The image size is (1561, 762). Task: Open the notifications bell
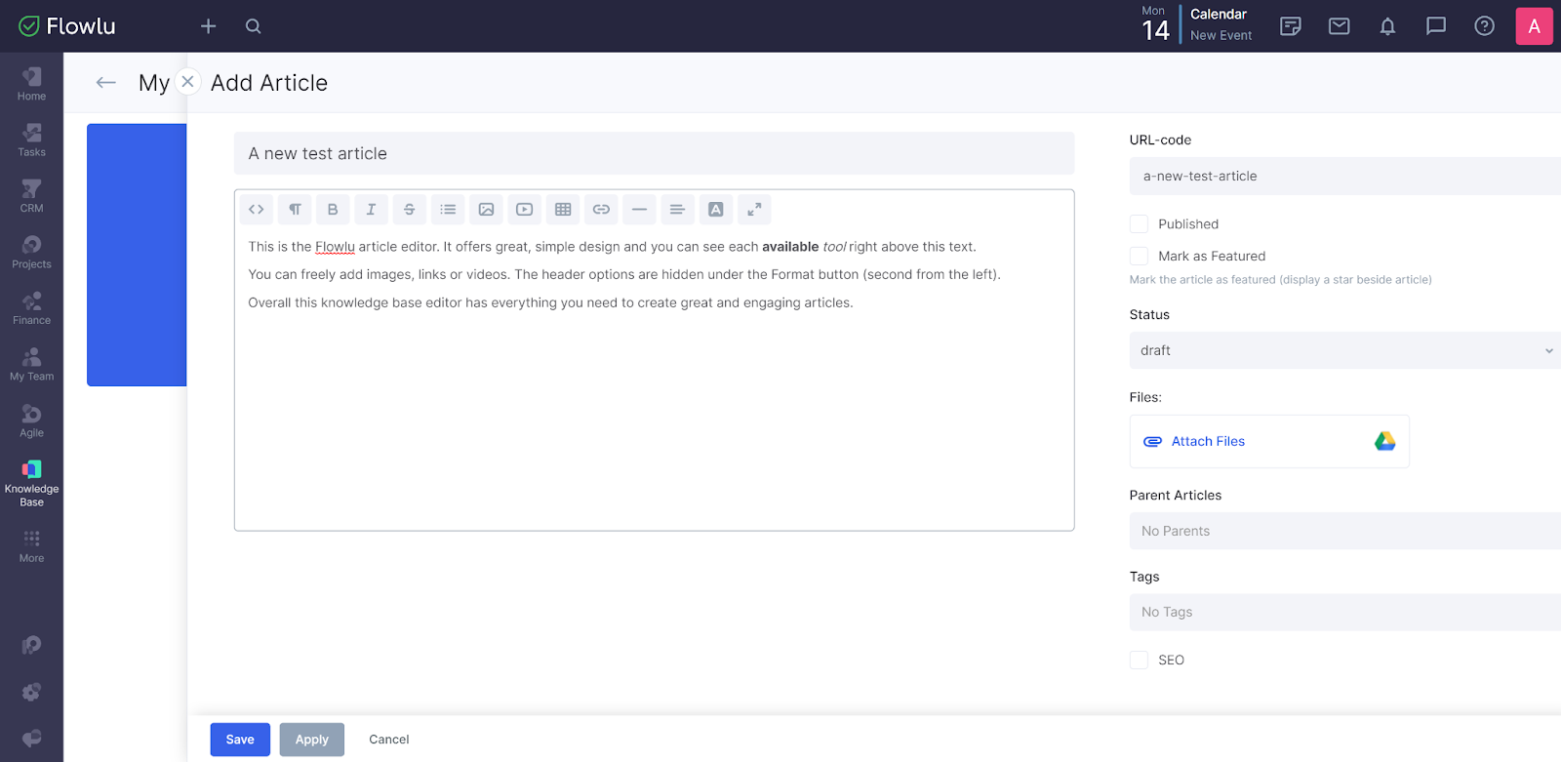click(x=1387, y=26)
